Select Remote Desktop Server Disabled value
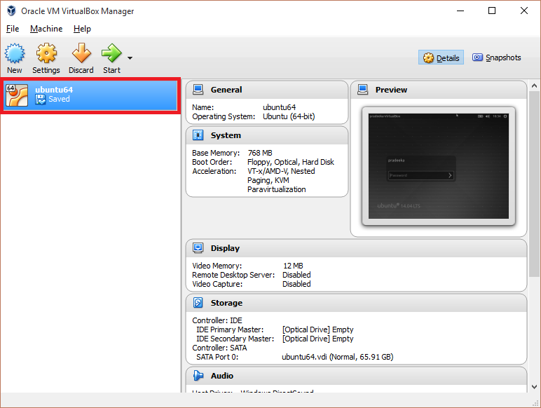Image resolution: width=541 pixels, height=408 pixels. click(x=296, y=275)
